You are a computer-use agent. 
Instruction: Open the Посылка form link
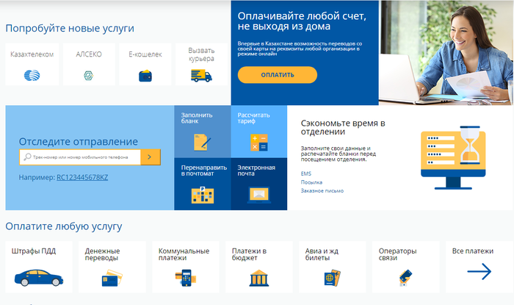(311, 182)
